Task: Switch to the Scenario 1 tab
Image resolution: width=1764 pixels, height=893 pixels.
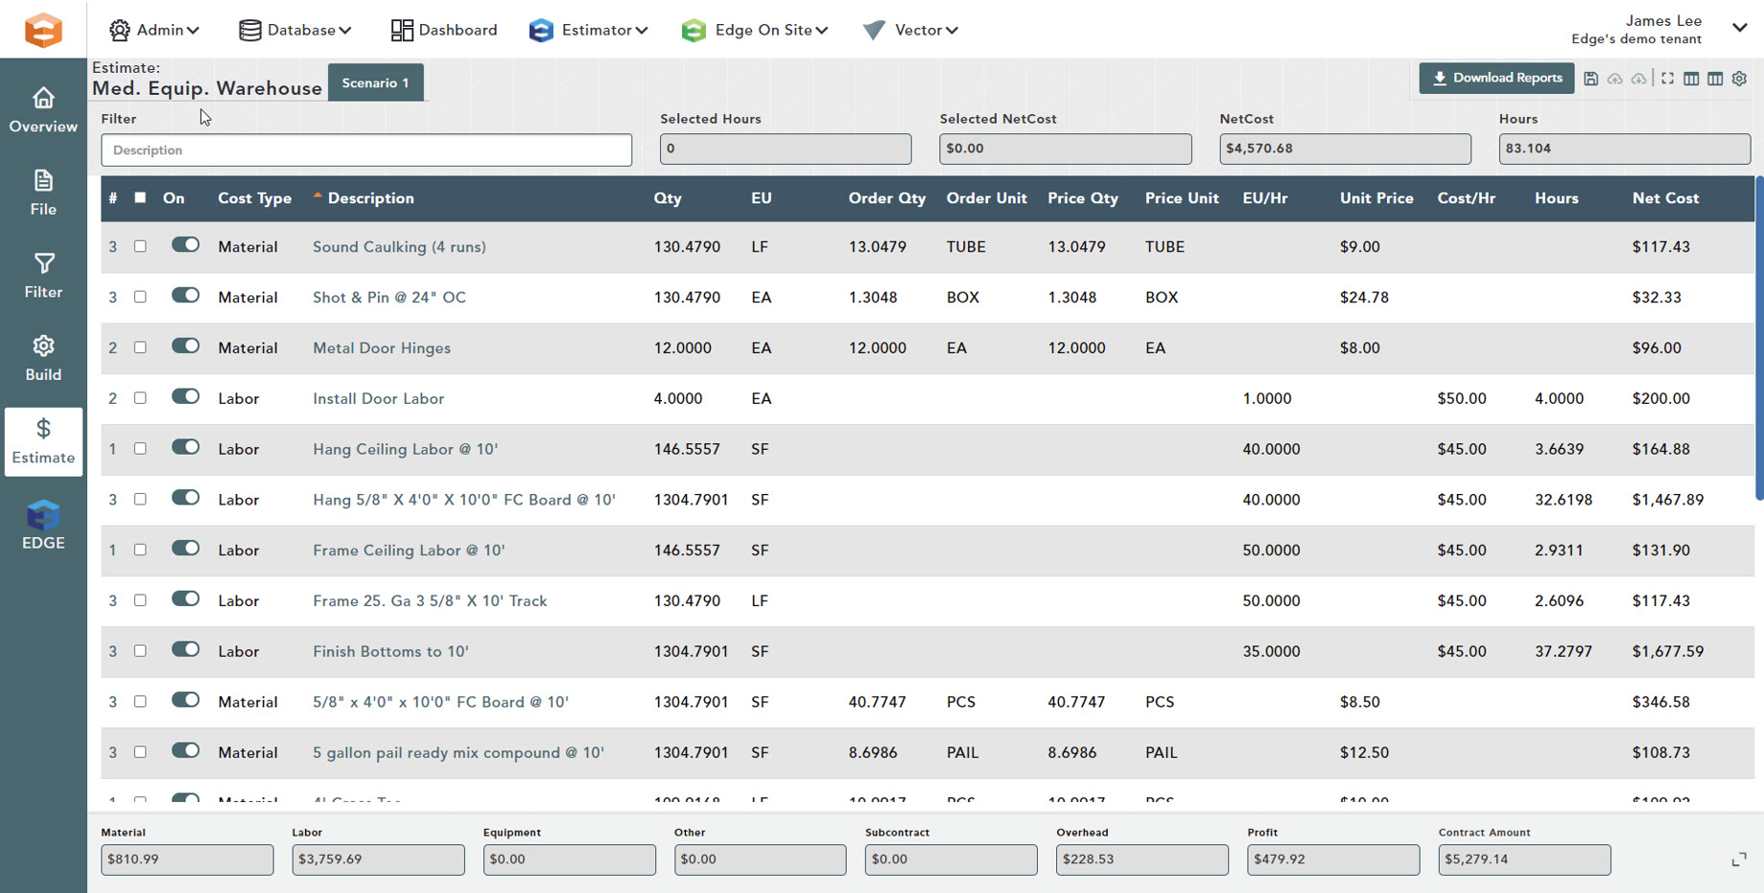Action: [375, 82]
